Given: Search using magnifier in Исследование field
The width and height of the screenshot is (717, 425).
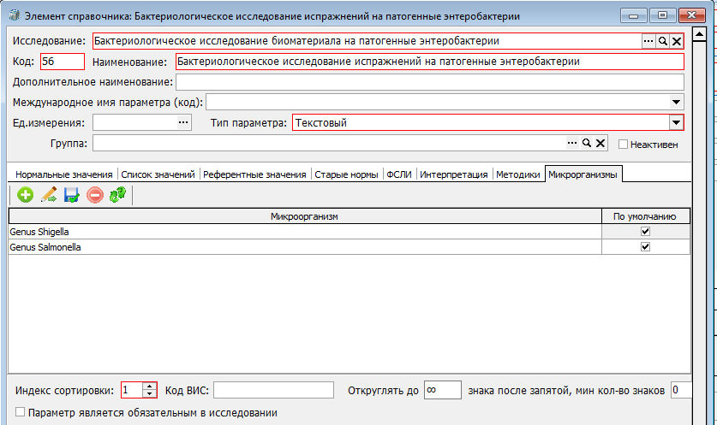Looking at the screenshot, I should (x=662, y=41).
